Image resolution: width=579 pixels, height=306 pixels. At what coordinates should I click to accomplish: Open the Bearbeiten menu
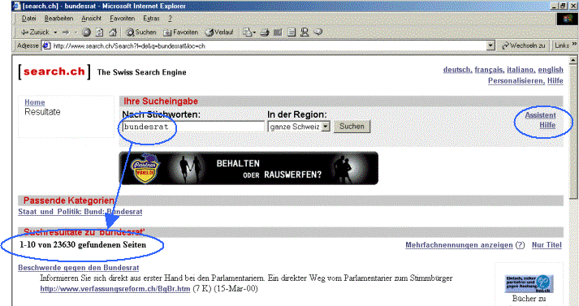[x=58, y=19]
